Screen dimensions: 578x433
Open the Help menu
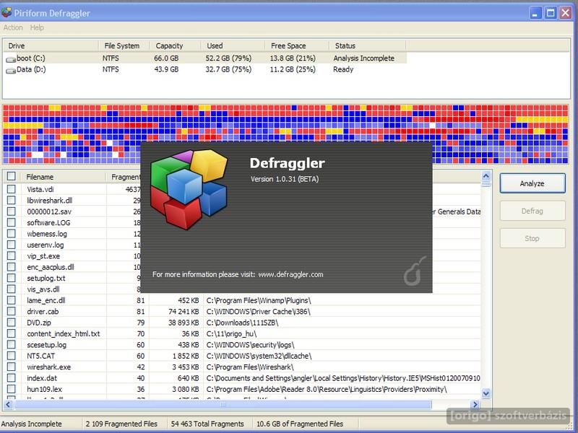click(x=37, y=27)
